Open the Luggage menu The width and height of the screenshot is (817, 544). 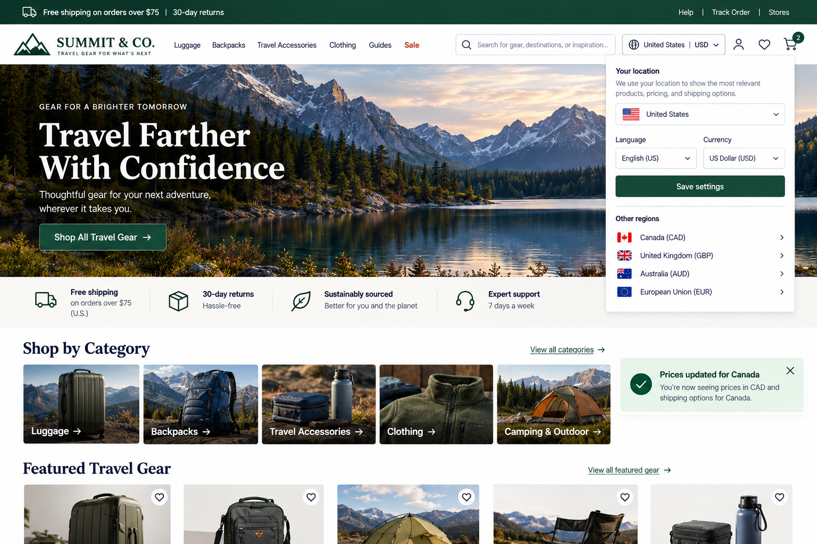click(x=187, y=45)
